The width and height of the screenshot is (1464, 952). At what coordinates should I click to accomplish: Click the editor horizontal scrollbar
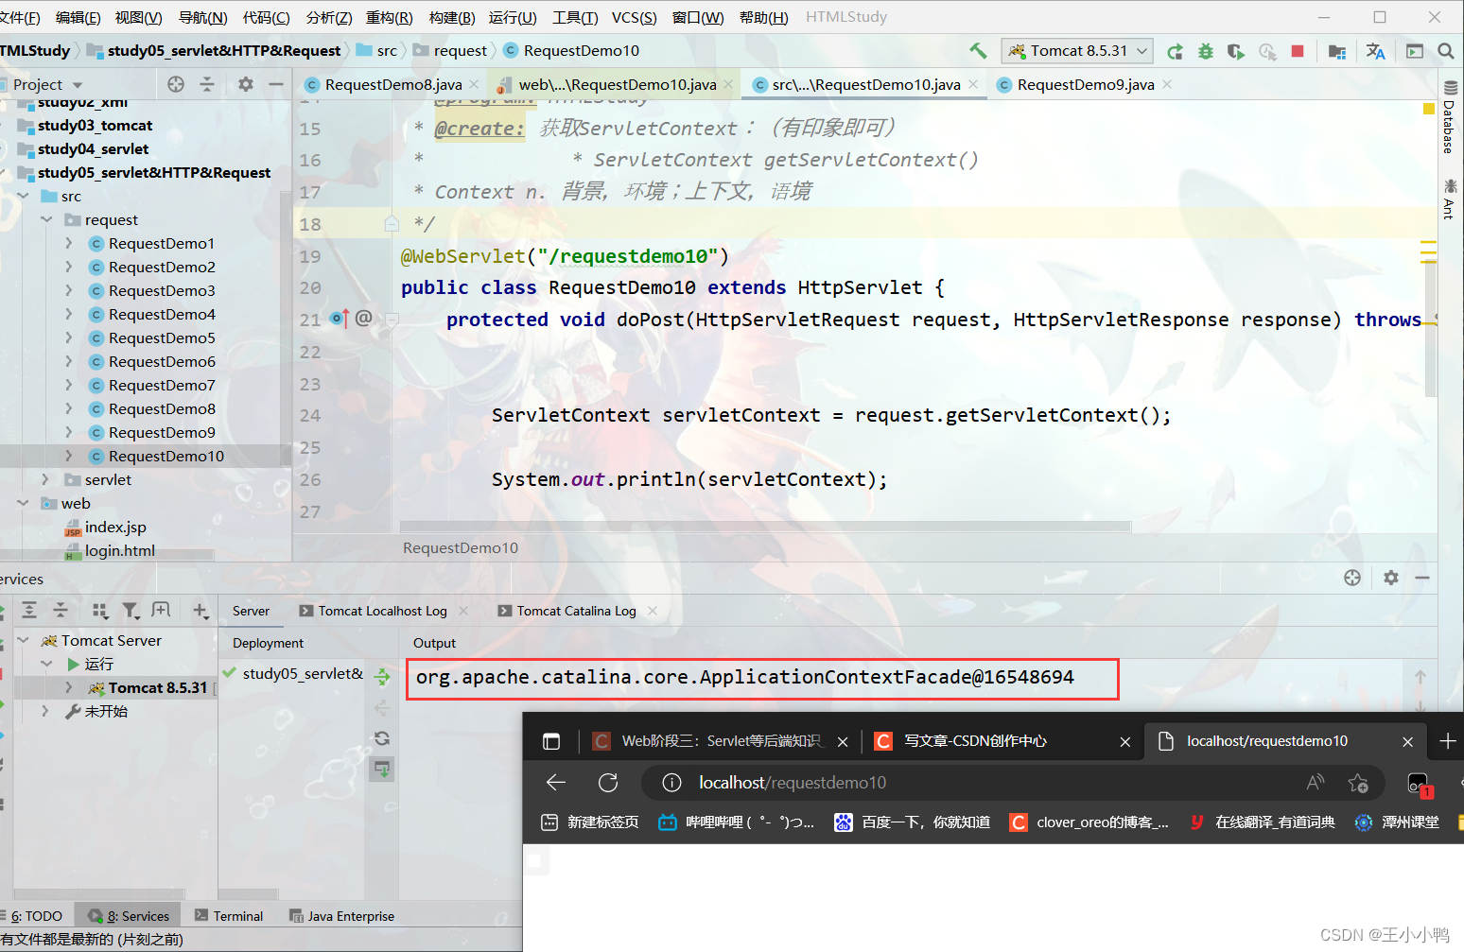point(765,527)
